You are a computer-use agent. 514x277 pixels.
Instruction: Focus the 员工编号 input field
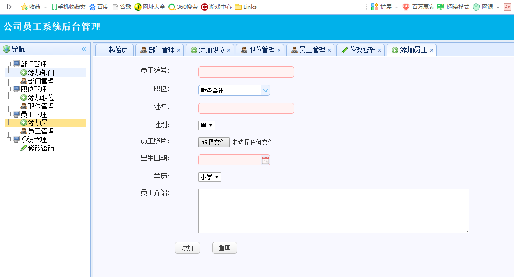point(246,72)
